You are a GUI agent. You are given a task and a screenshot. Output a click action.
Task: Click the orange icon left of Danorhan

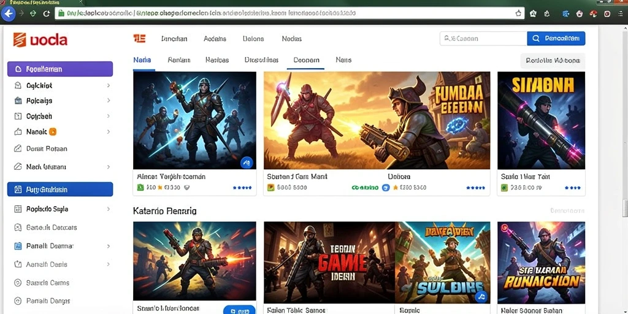[x=139, y=39]
